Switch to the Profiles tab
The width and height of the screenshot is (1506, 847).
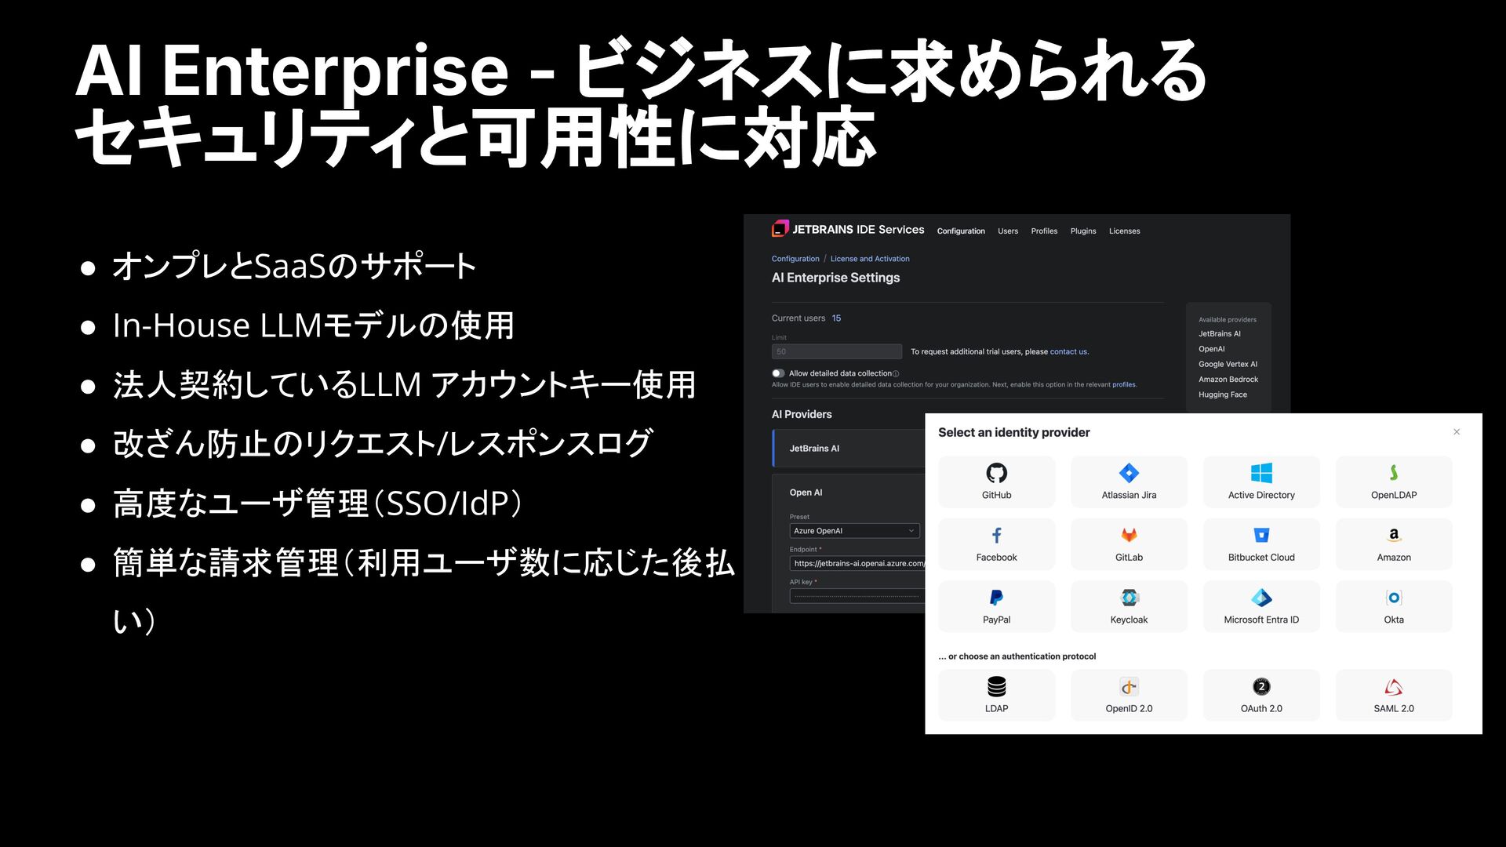pos(1044,231)
